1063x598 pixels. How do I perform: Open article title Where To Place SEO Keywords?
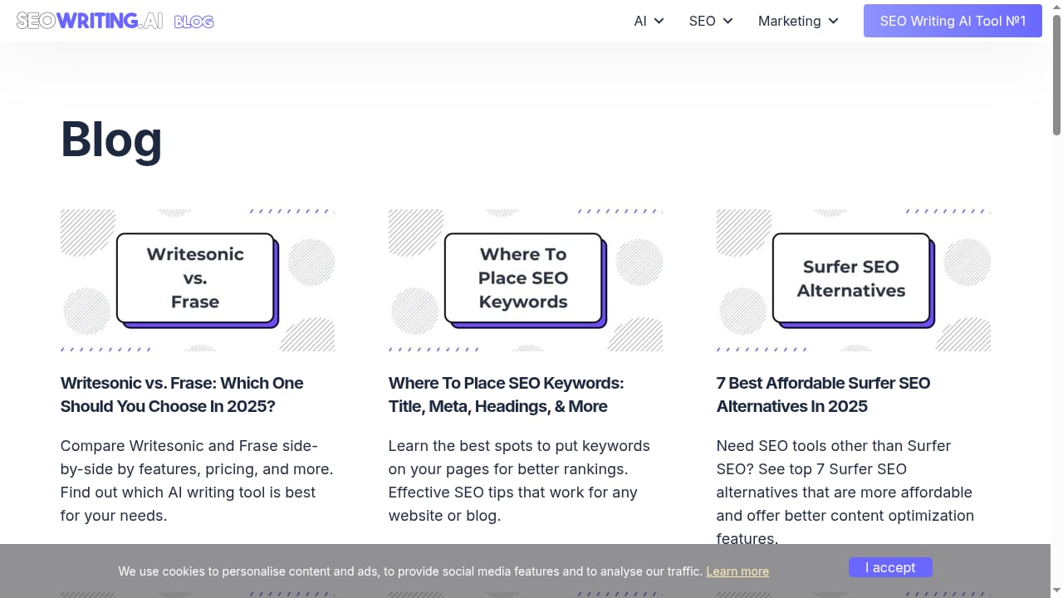click(x=506, y=395)
